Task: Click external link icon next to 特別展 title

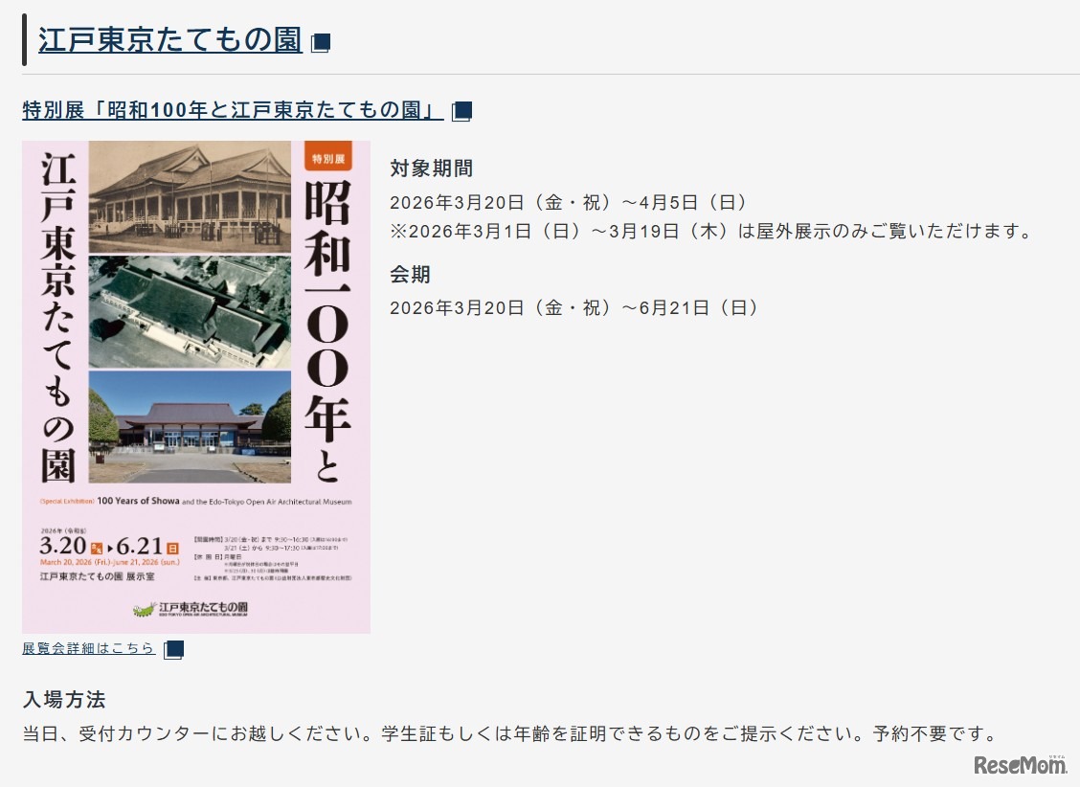Action: [461, 110]
